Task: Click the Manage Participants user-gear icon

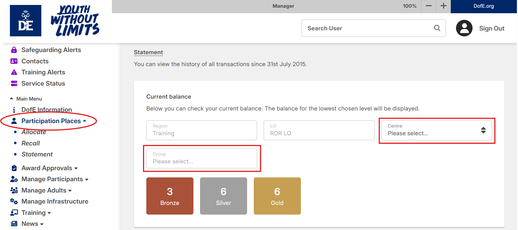Action: click(14, 179)
